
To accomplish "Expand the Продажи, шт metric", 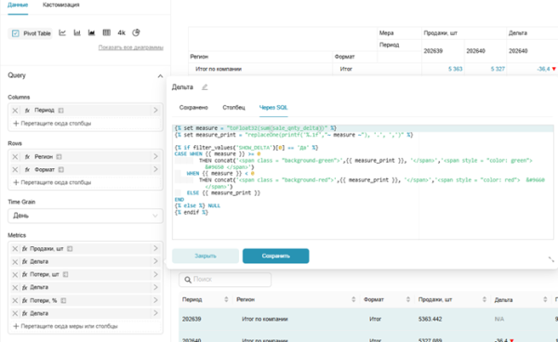I will tap(155, 248).
